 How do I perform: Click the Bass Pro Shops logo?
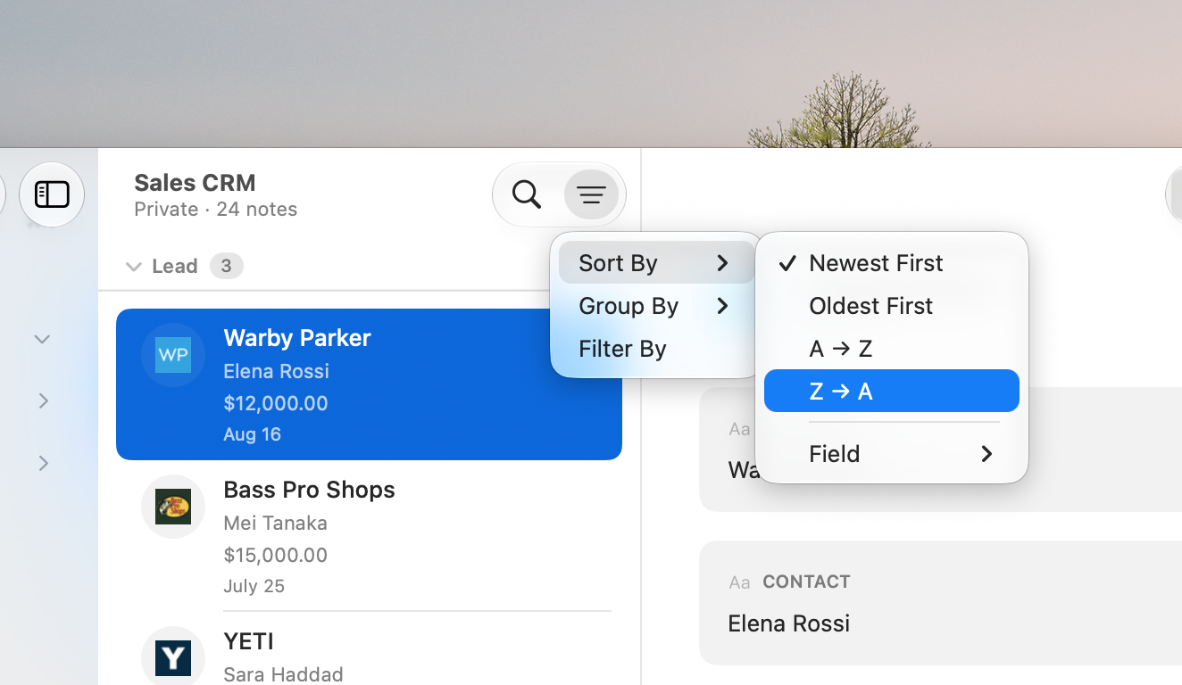[173, 507]
